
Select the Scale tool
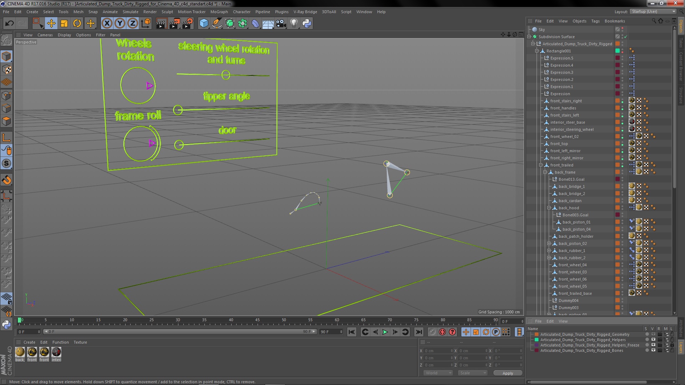[x=64, y=24]
